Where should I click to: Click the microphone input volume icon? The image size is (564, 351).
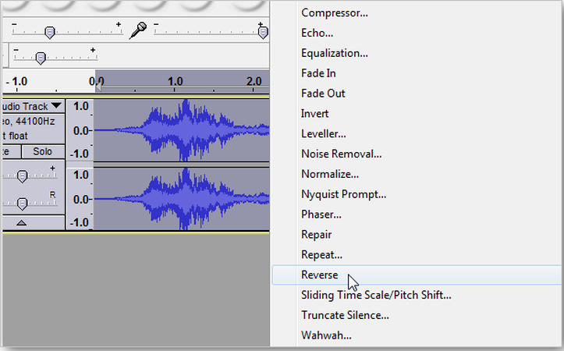pos(138,31)
